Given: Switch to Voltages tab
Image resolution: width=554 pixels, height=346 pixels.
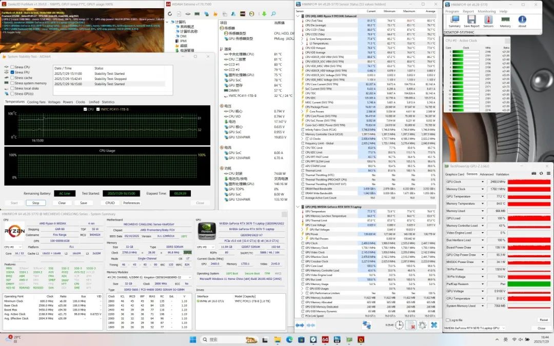Looking at the screenshot, I should pos(54,102).
